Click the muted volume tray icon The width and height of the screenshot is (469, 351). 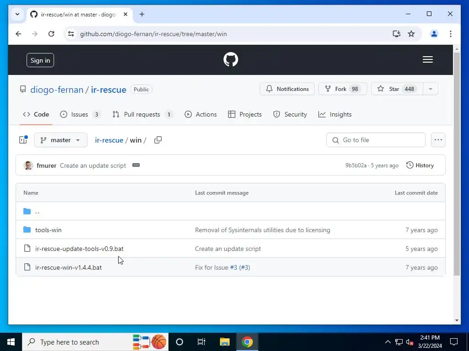coord(410,342)
